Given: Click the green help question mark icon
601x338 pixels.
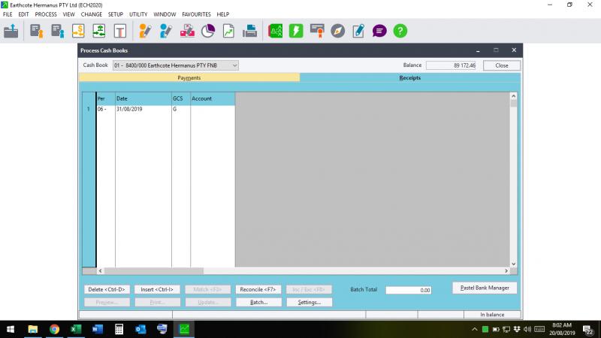Looking at the screenshot, I should [400, 31].
